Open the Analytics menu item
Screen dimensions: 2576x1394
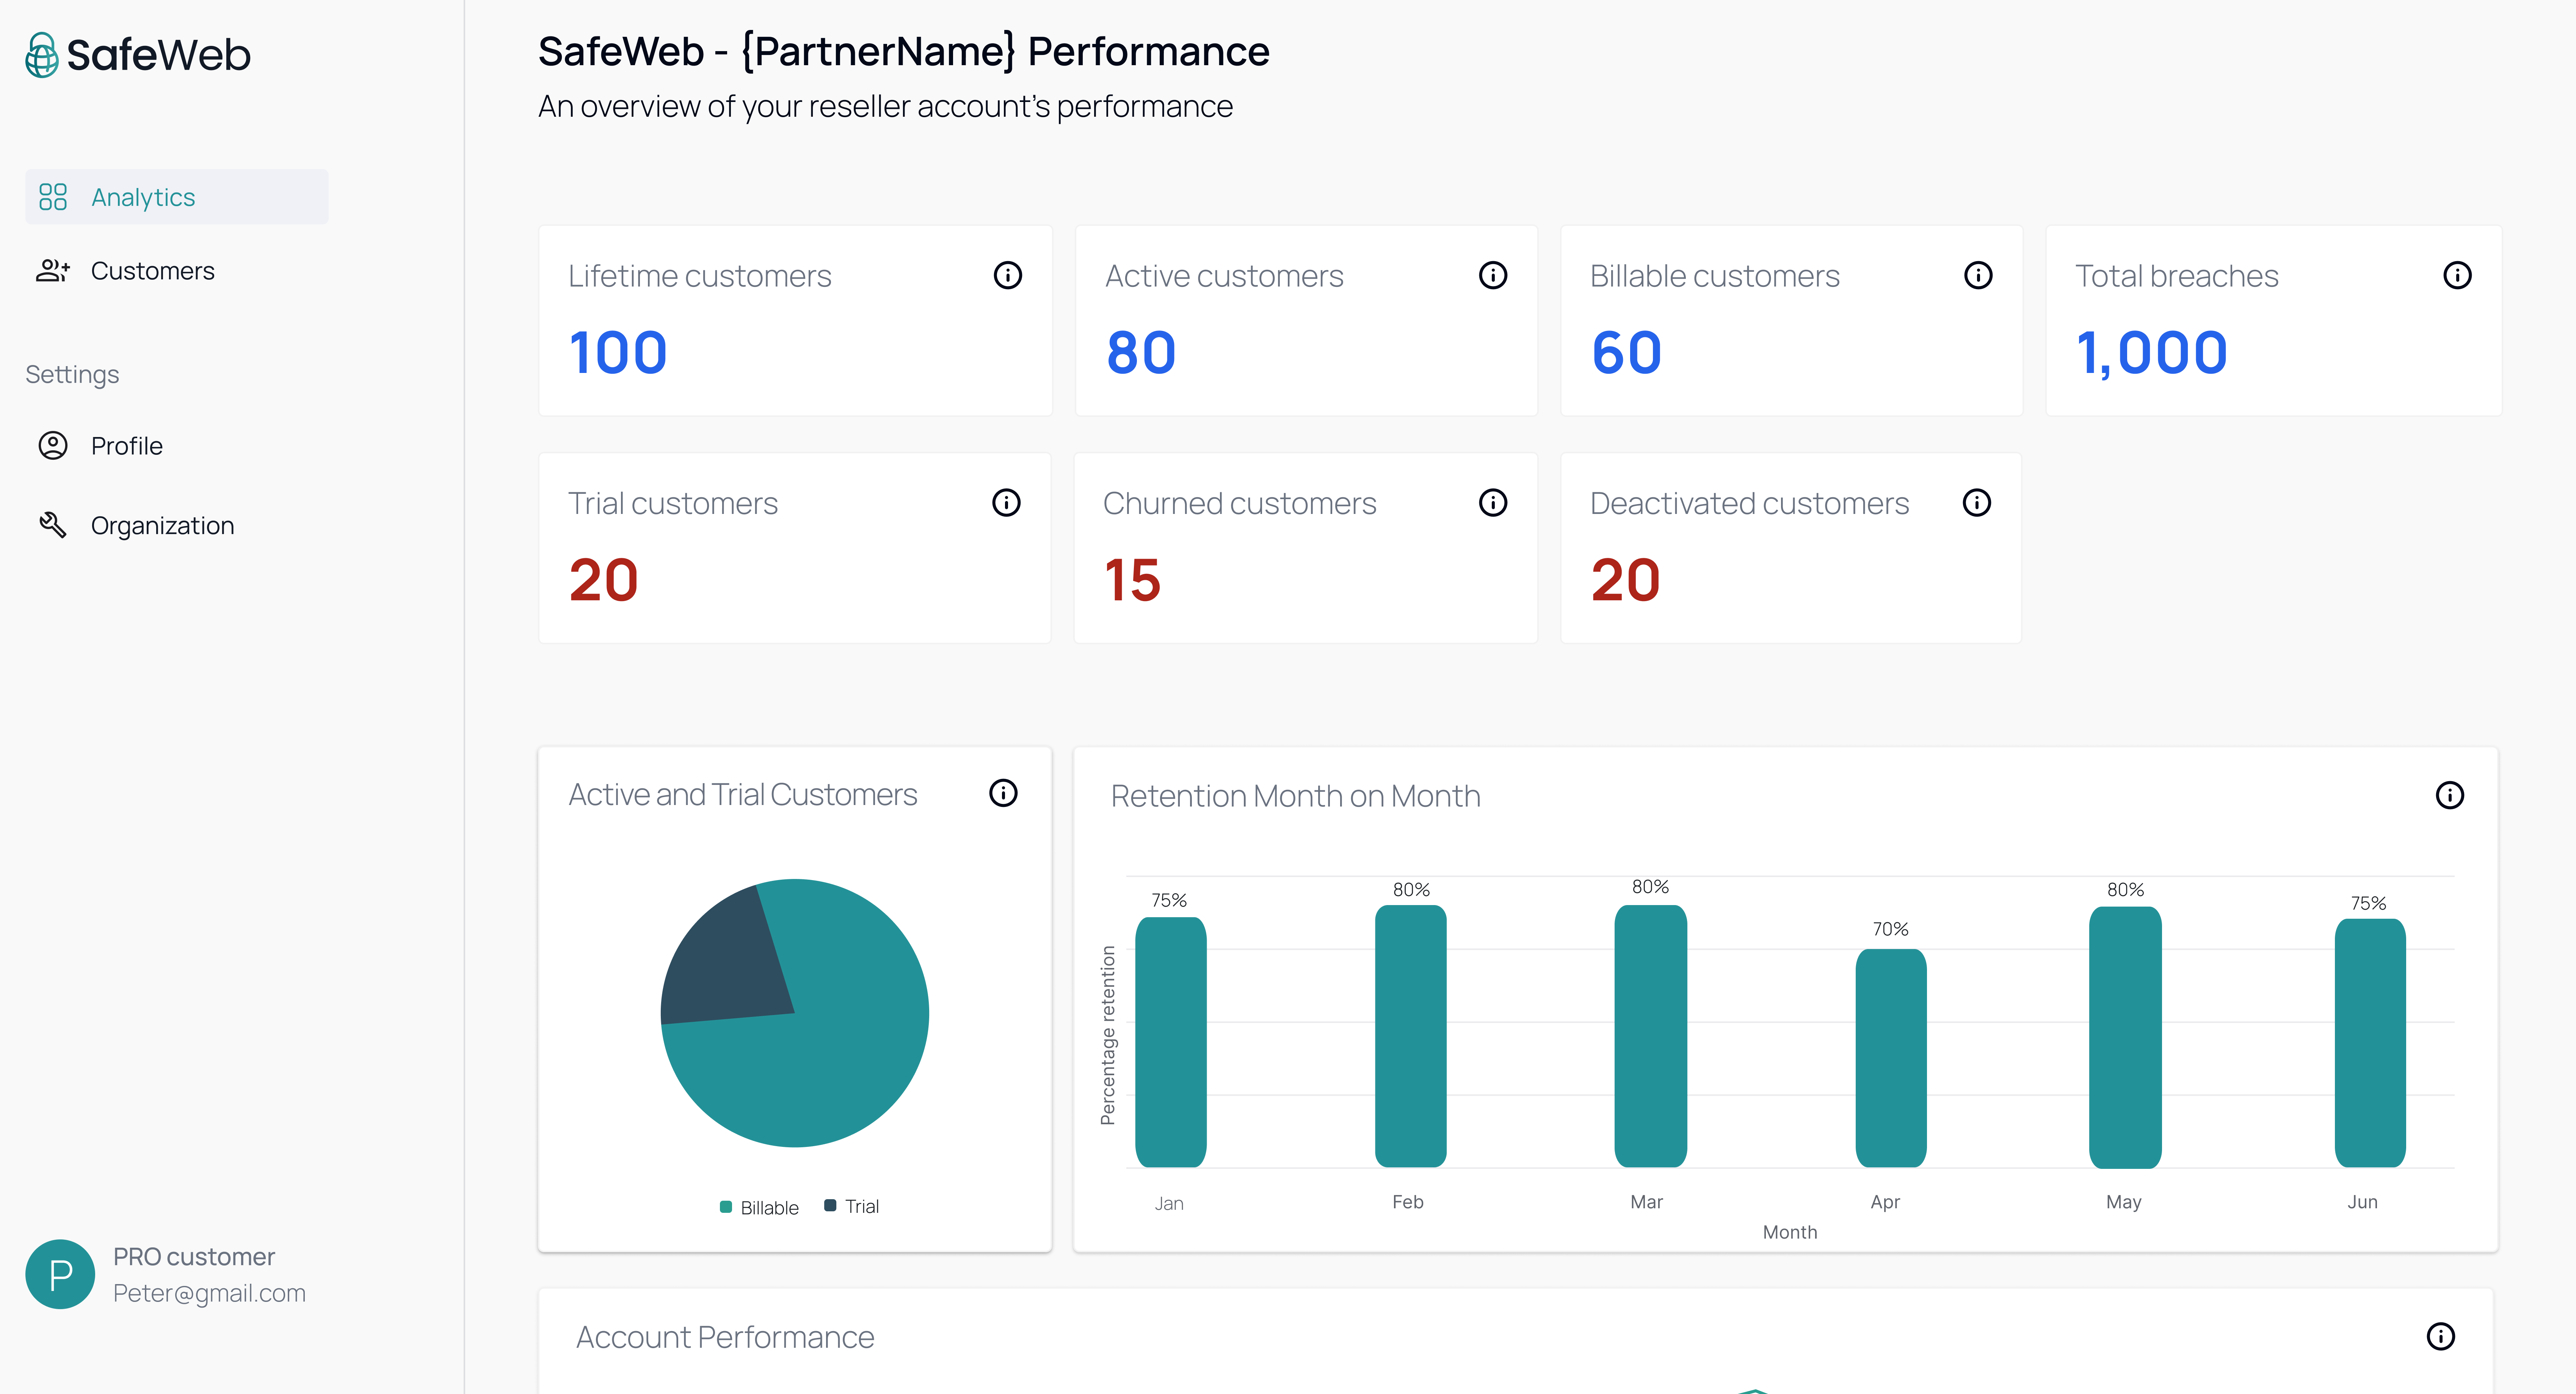(x=143, y=197)
